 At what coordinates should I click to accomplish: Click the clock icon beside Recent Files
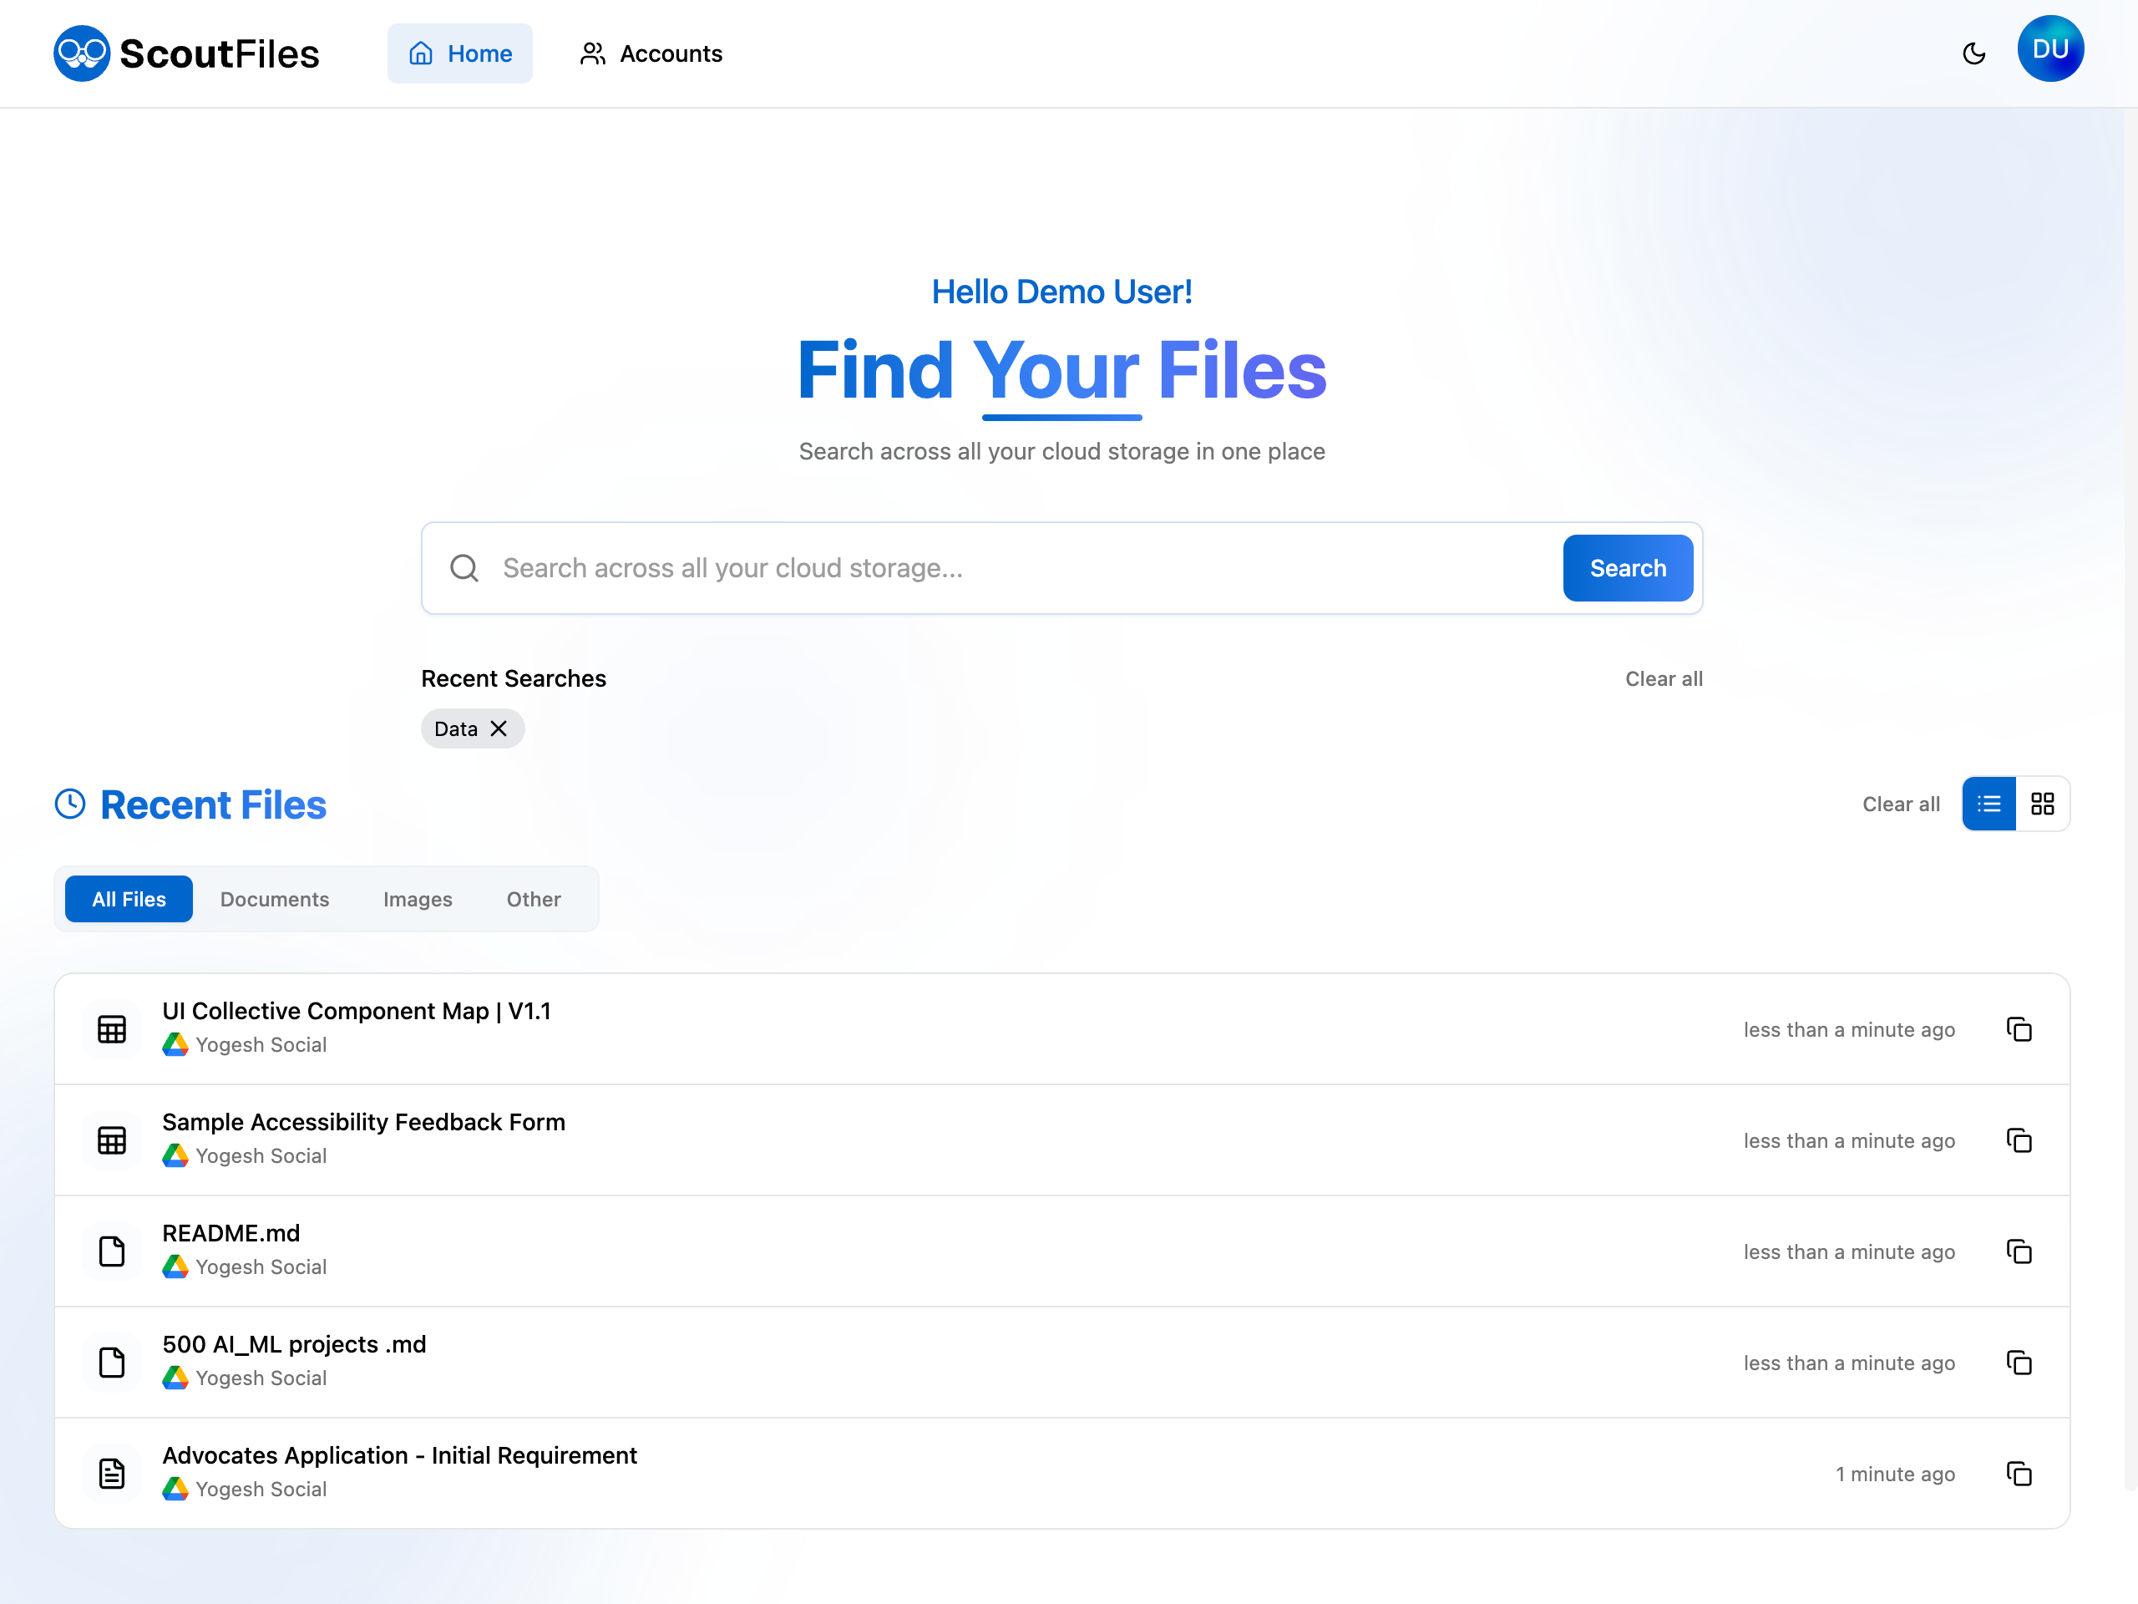pyautogui.click(x=70, y=804)
